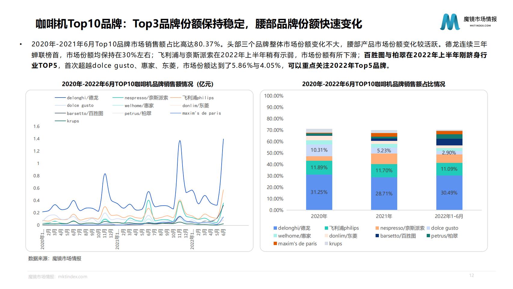This screenshot has width=513, height=289.
Task: Open the mktindex.com footer link
Action: [x=72, y=277]
